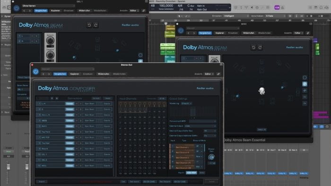331x186 pixels.
Task: Click the crosshair icon in MISC Beam sidebar
Action: (305, 90)
